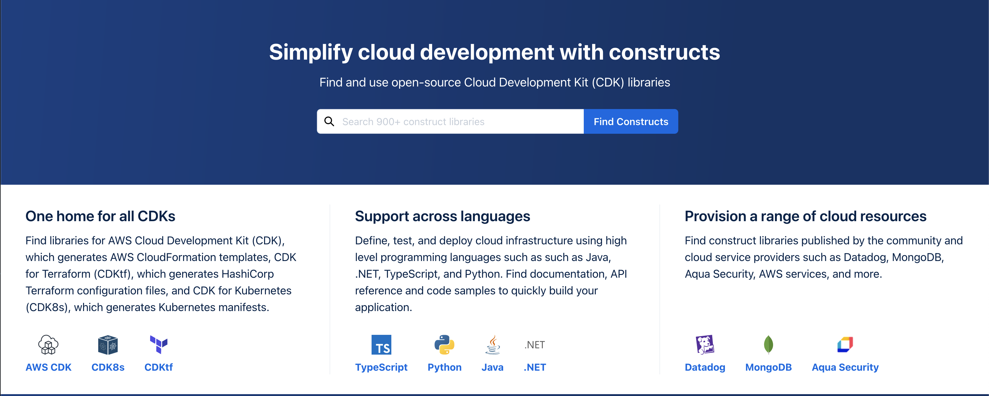Select the .NET language icon
Viewport: 989px width, 396px height.
[534, 345]
